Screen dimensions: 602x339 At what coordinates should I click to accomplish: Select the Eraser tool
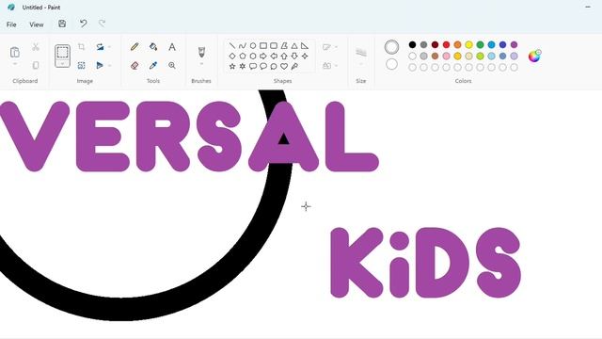[x=135, y=65]
